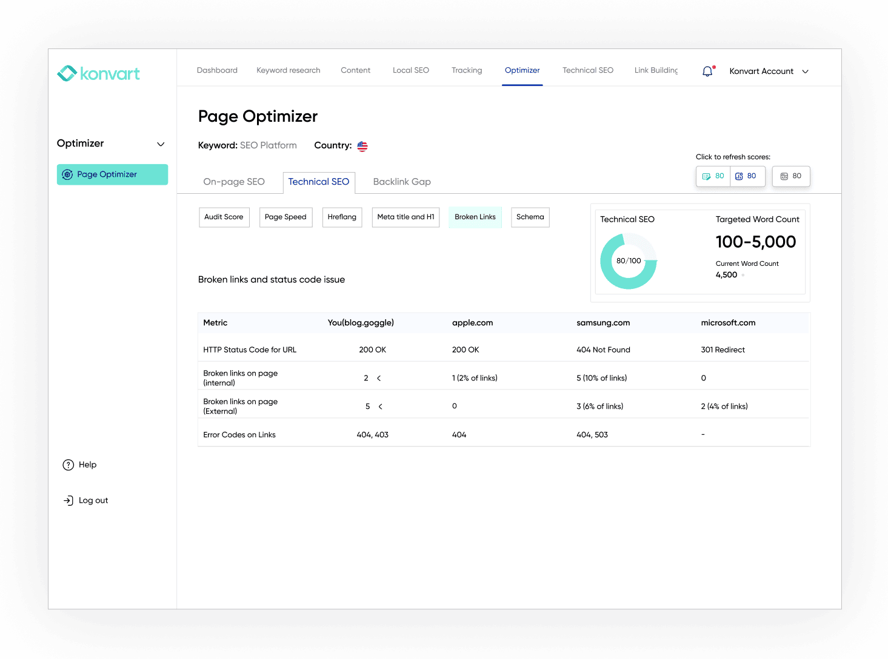Refresh the On-page SEO score
This screenshot has width=888, height=659.
pyautogui.click(x=713, y=176)
